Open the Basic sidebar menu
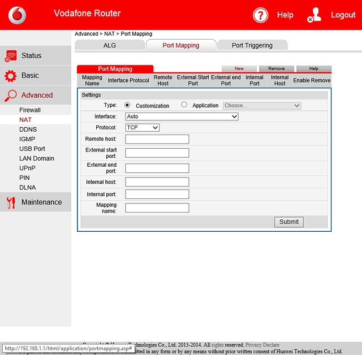The width and height of the screenshot is (362, 355). pos(36,75)
